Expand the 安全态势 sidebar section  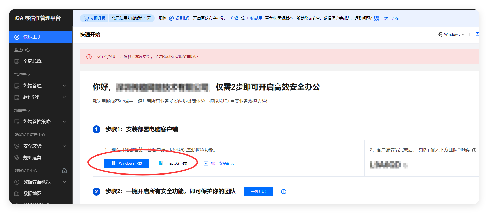pyautogui.click(x=64, y=146)
